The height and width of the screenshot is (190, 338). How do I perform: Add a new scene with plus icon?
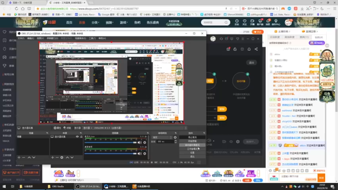coord(19,157)
